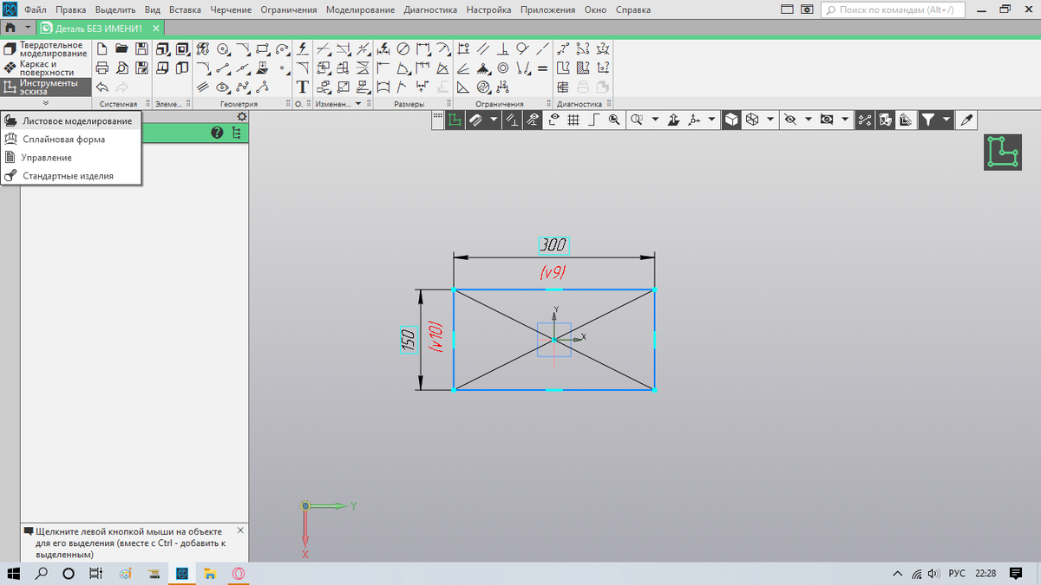The image size is (1041, 585).
Task: Switch to Каркас и поверхности toolset
Action: pyautogui.click(x=45, y=68)
